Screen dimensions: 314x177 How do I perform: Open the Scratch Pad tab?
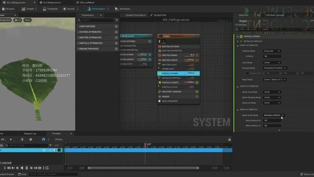(158, 15)
